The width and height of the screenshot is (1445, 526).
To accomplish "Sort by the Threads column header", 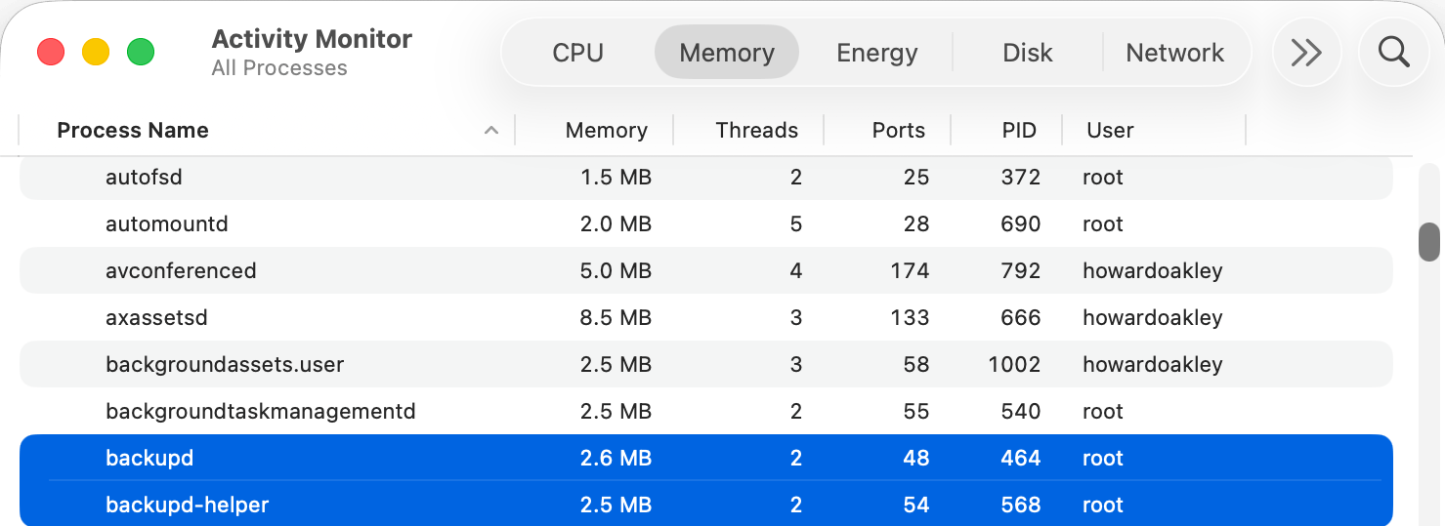I will coord(756,131).
